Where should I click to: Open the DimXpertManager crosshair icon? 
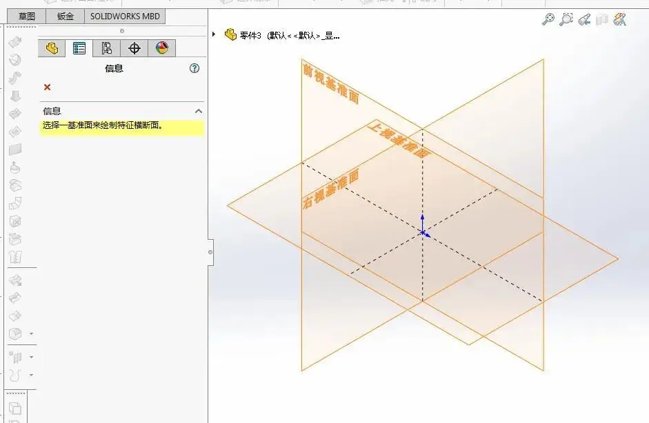134,48
